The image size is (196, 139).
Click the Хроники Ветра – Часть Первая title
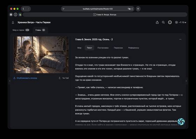point(34,22)
